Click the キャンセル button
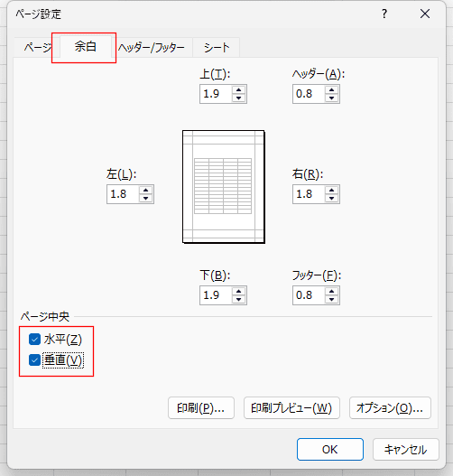The height and width of the screenshot is (476, 453). pos(406,449)
